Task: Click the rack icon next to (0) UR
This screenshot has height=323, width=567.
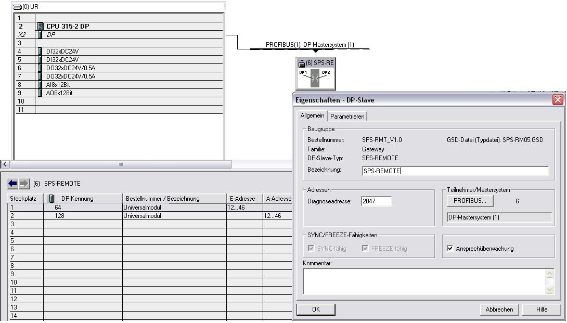Action: tap(17, 7)
